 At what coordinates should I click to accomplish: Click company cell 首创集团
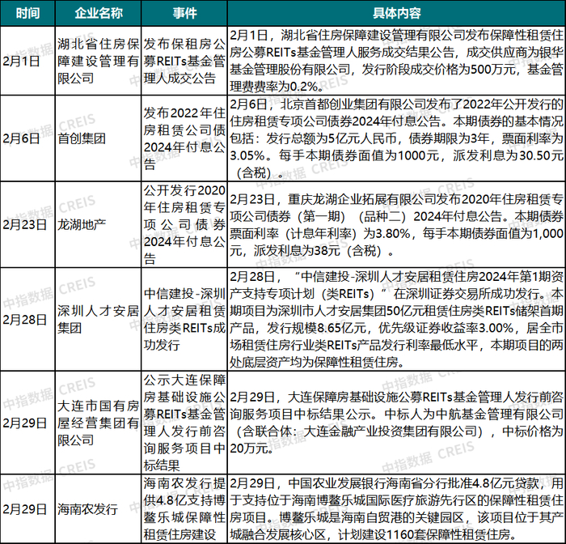tap(98, 138)
